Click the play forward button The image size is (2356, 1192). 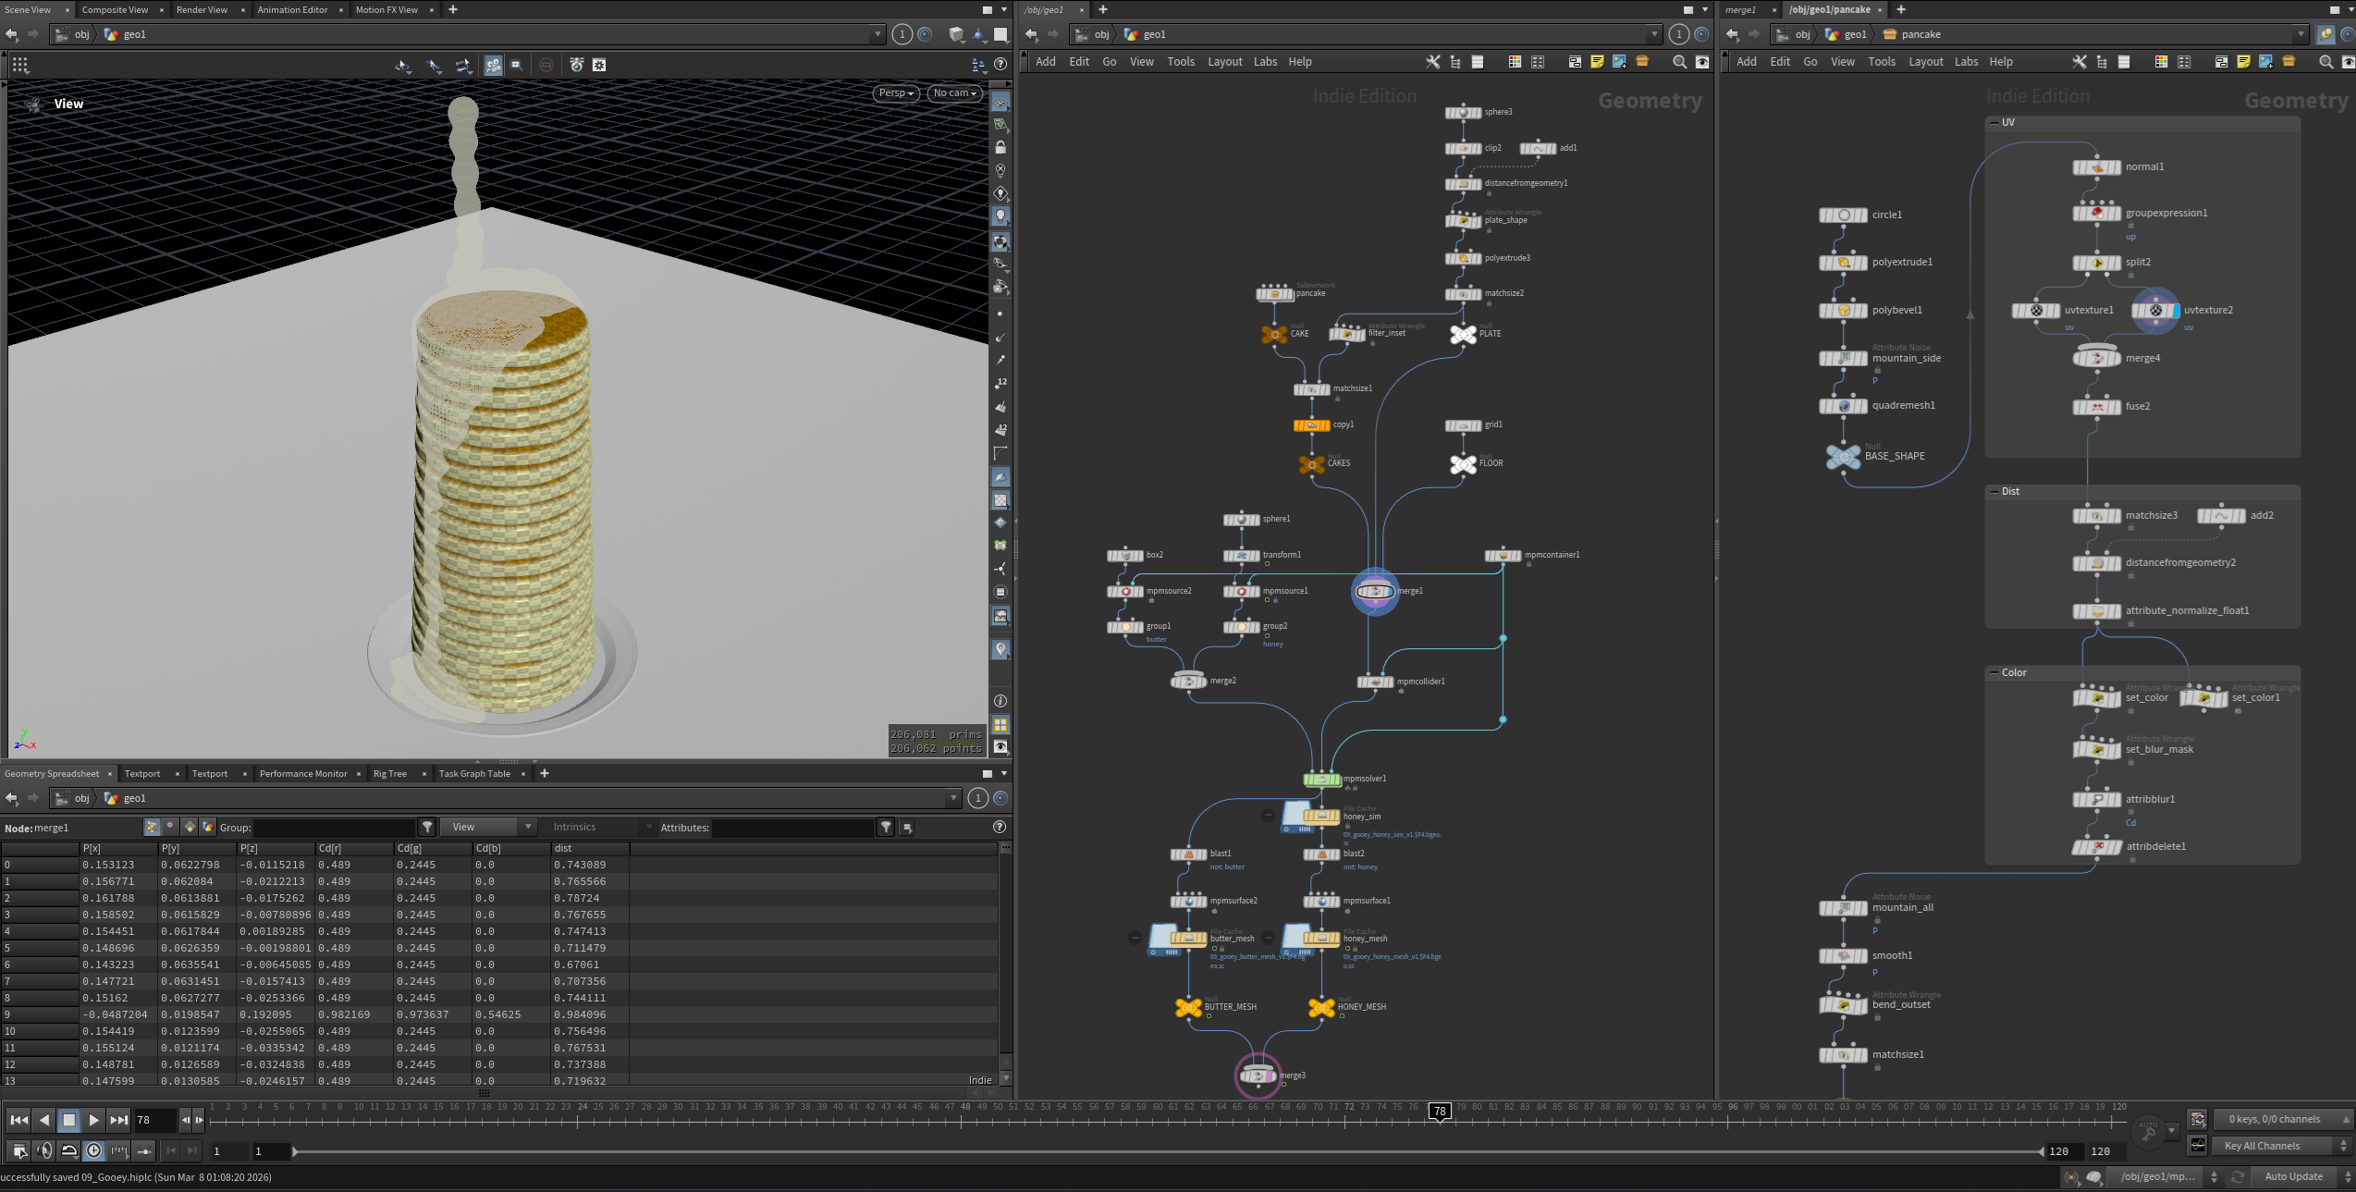[x=93, y=1120]
